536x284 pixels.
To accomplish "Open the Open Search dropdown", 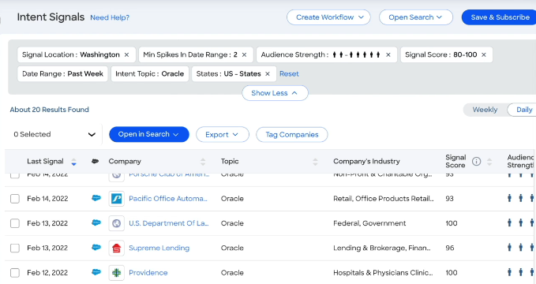I will pos(416,17).
